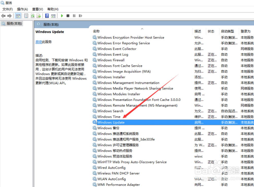Click 自动(延迟... startup type of Windows Search
The height and width of the screenshot is (187, 254).
(229, 111)
